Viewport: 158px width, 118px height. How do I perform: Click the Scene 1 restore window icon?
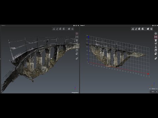[76, 26]
